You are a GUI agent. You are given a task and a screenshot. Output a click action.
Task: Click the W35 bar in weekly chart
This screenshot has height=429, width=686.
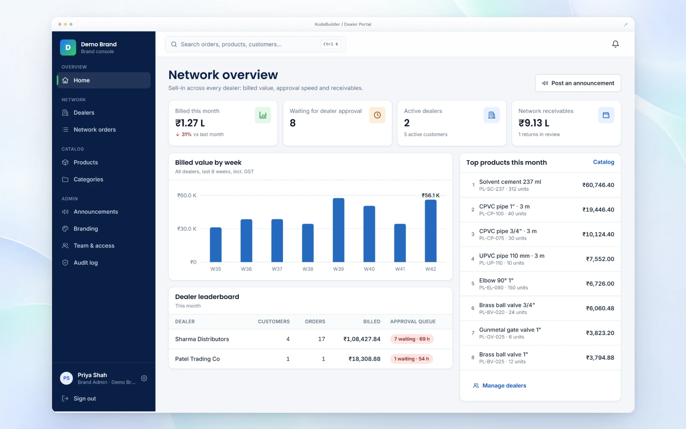(x=216, y=245)
